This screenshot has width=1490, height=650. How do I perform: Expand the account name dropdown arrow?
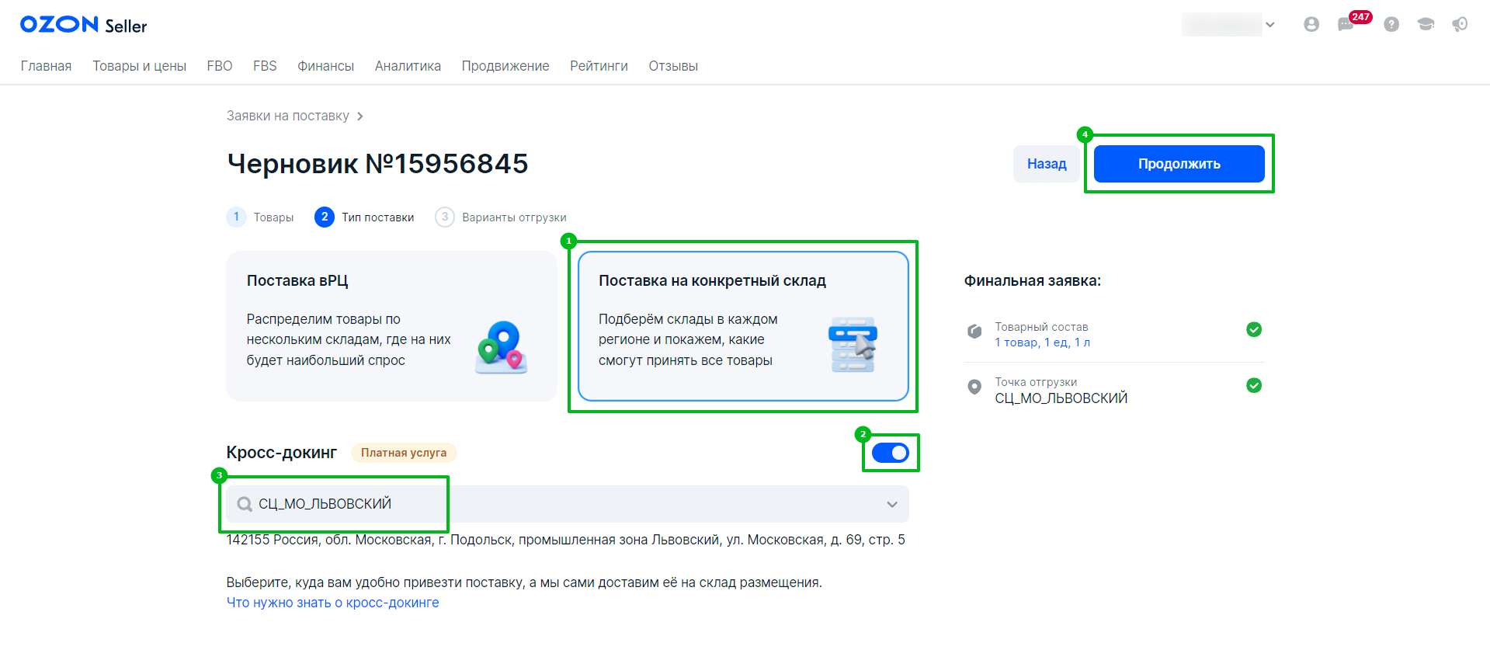coord(1270,25)
